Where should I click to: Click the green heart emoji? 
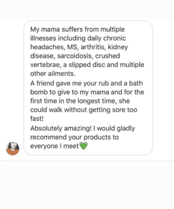click(84, 146)
